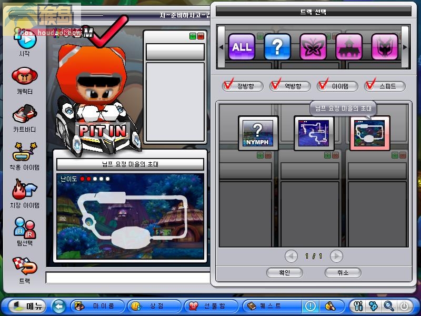Click the red button in the empty player slot
Screen dimensions: 421x316
point(201,36)
